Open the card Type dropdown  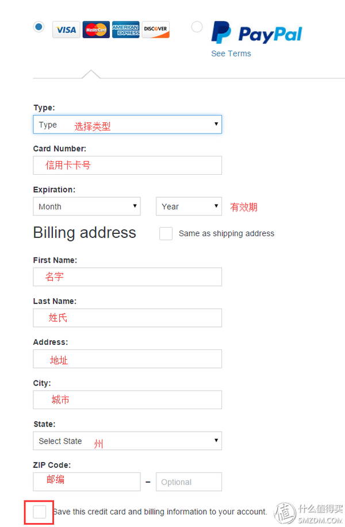(x=128, y=124)
